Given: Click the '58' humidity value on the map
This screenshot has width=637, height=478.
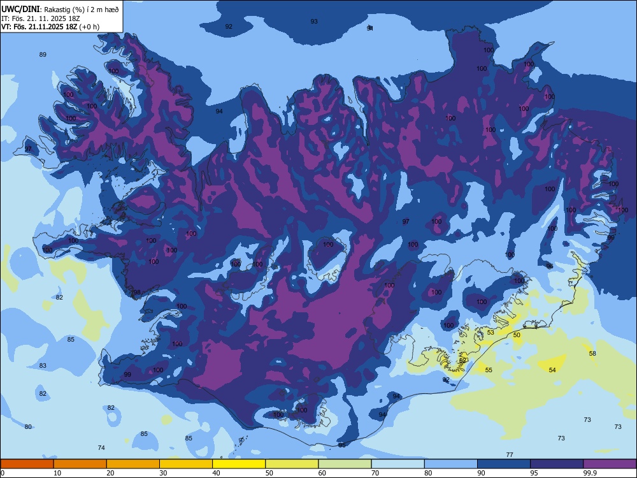Looking at the screenshot, I should 592,354.
